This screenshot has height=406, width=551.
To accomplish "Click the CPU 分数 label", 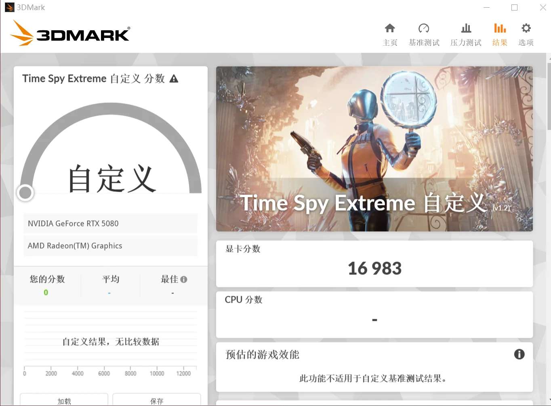I will (244, 299).
